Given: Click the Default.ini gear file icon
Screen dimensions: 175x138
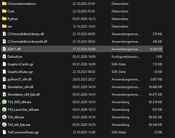Looking at the screenshot, I should coord(4,56).
